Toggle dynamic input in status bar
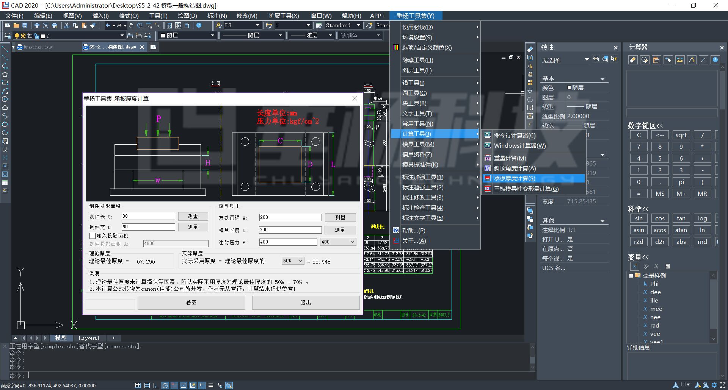Image resolution: width=728 pixels, height=390 pixels. [202, 385]
